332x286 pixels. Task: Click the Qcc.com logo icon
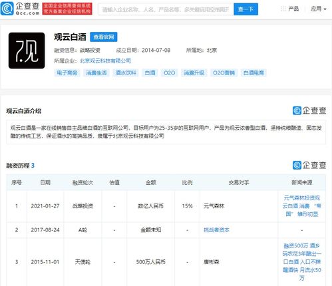tap(7, 9)
